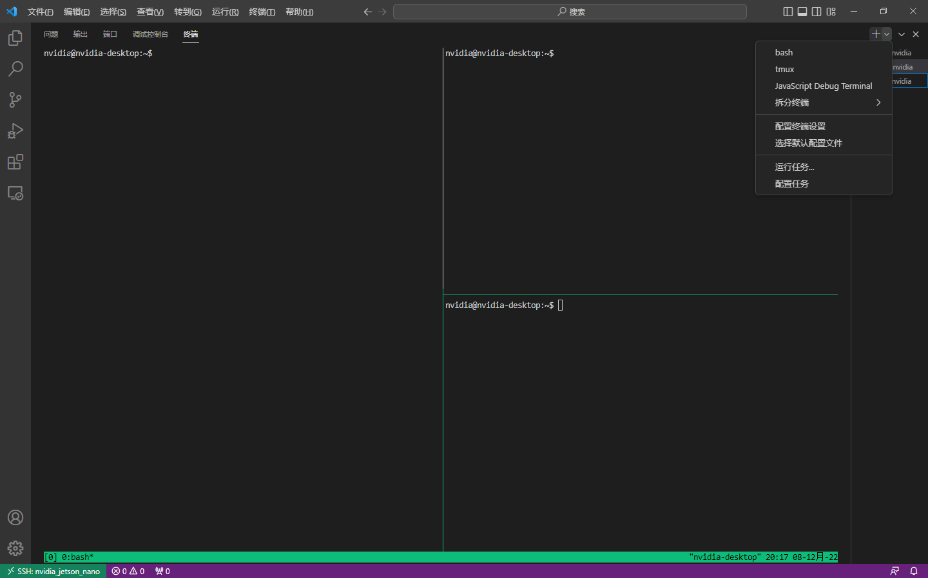This screenshot has height=578, width=928.
Task: Click the SSH: nvidia_jetson_nano remote indicator
Action: (53, 571)
